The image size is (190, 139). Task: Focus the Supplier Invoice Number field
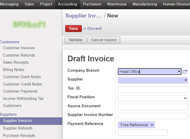(x=153, y=116)
